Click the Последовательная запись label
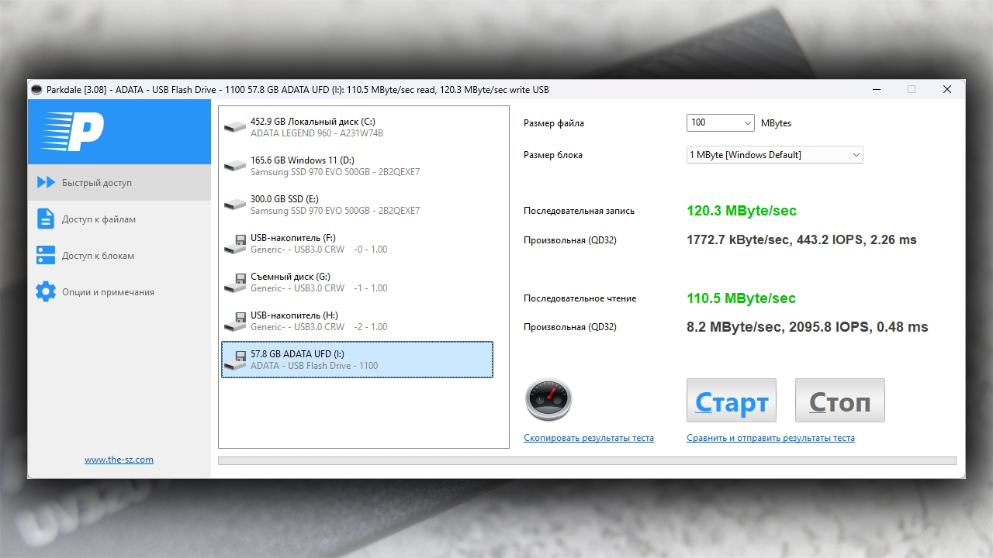The width and height of the screenshot is (993, 558). (580, 211)
